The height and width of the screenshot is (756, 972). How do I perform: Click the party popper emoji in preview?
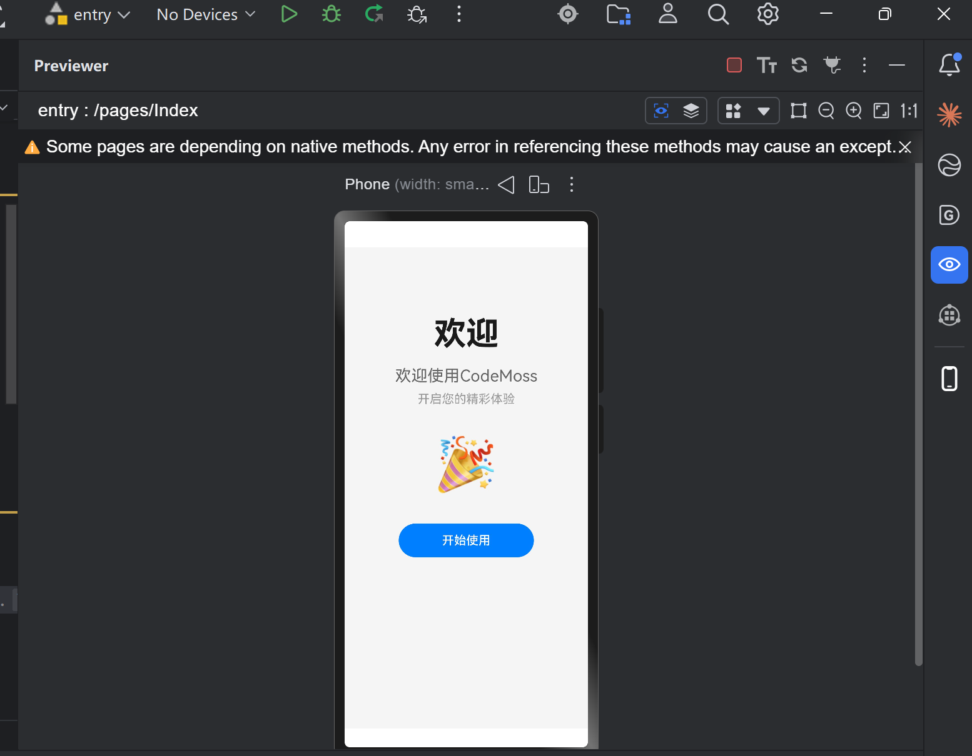click(x=467, y=465)
